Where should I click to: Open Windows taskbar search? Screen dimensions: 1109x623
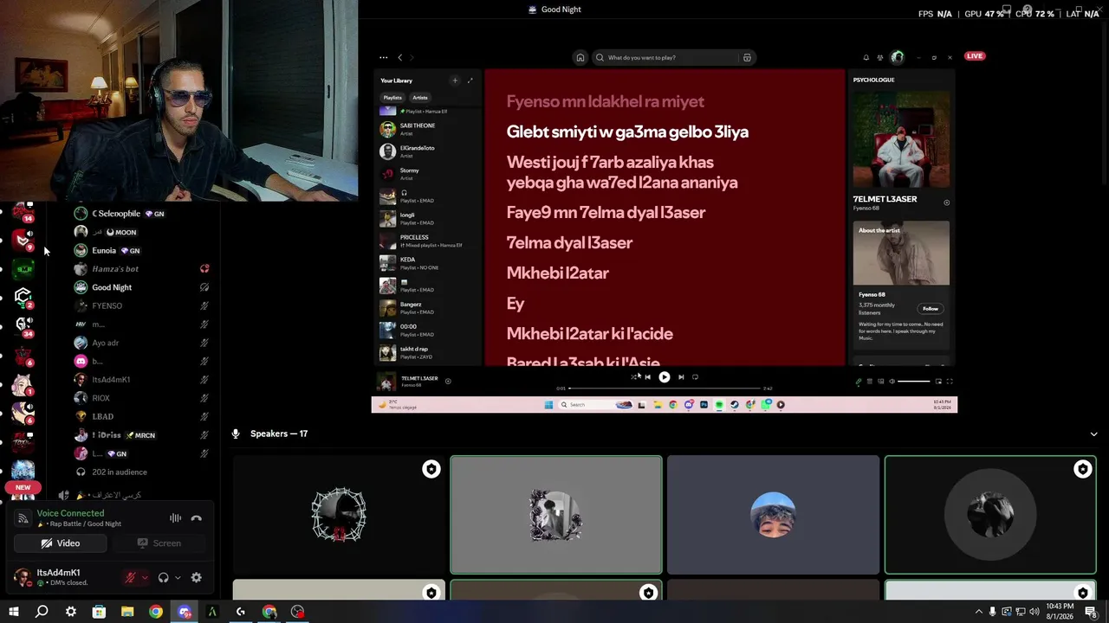click(42, 612)
